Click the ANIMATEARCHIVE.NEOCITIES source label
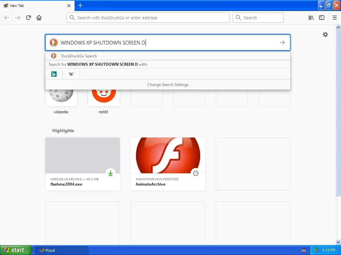Screen dimensions: 341x255 coord(157,179)
